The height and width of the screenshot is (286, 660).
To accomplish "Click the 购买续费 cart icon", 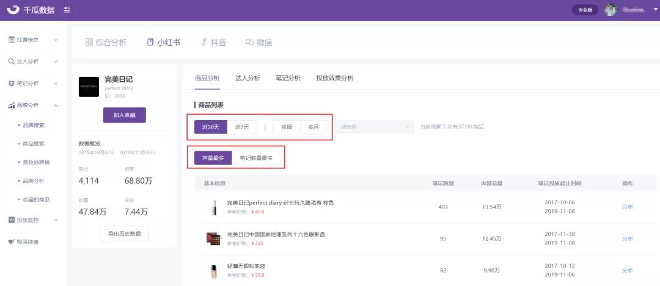I will [x=12, y=242].
